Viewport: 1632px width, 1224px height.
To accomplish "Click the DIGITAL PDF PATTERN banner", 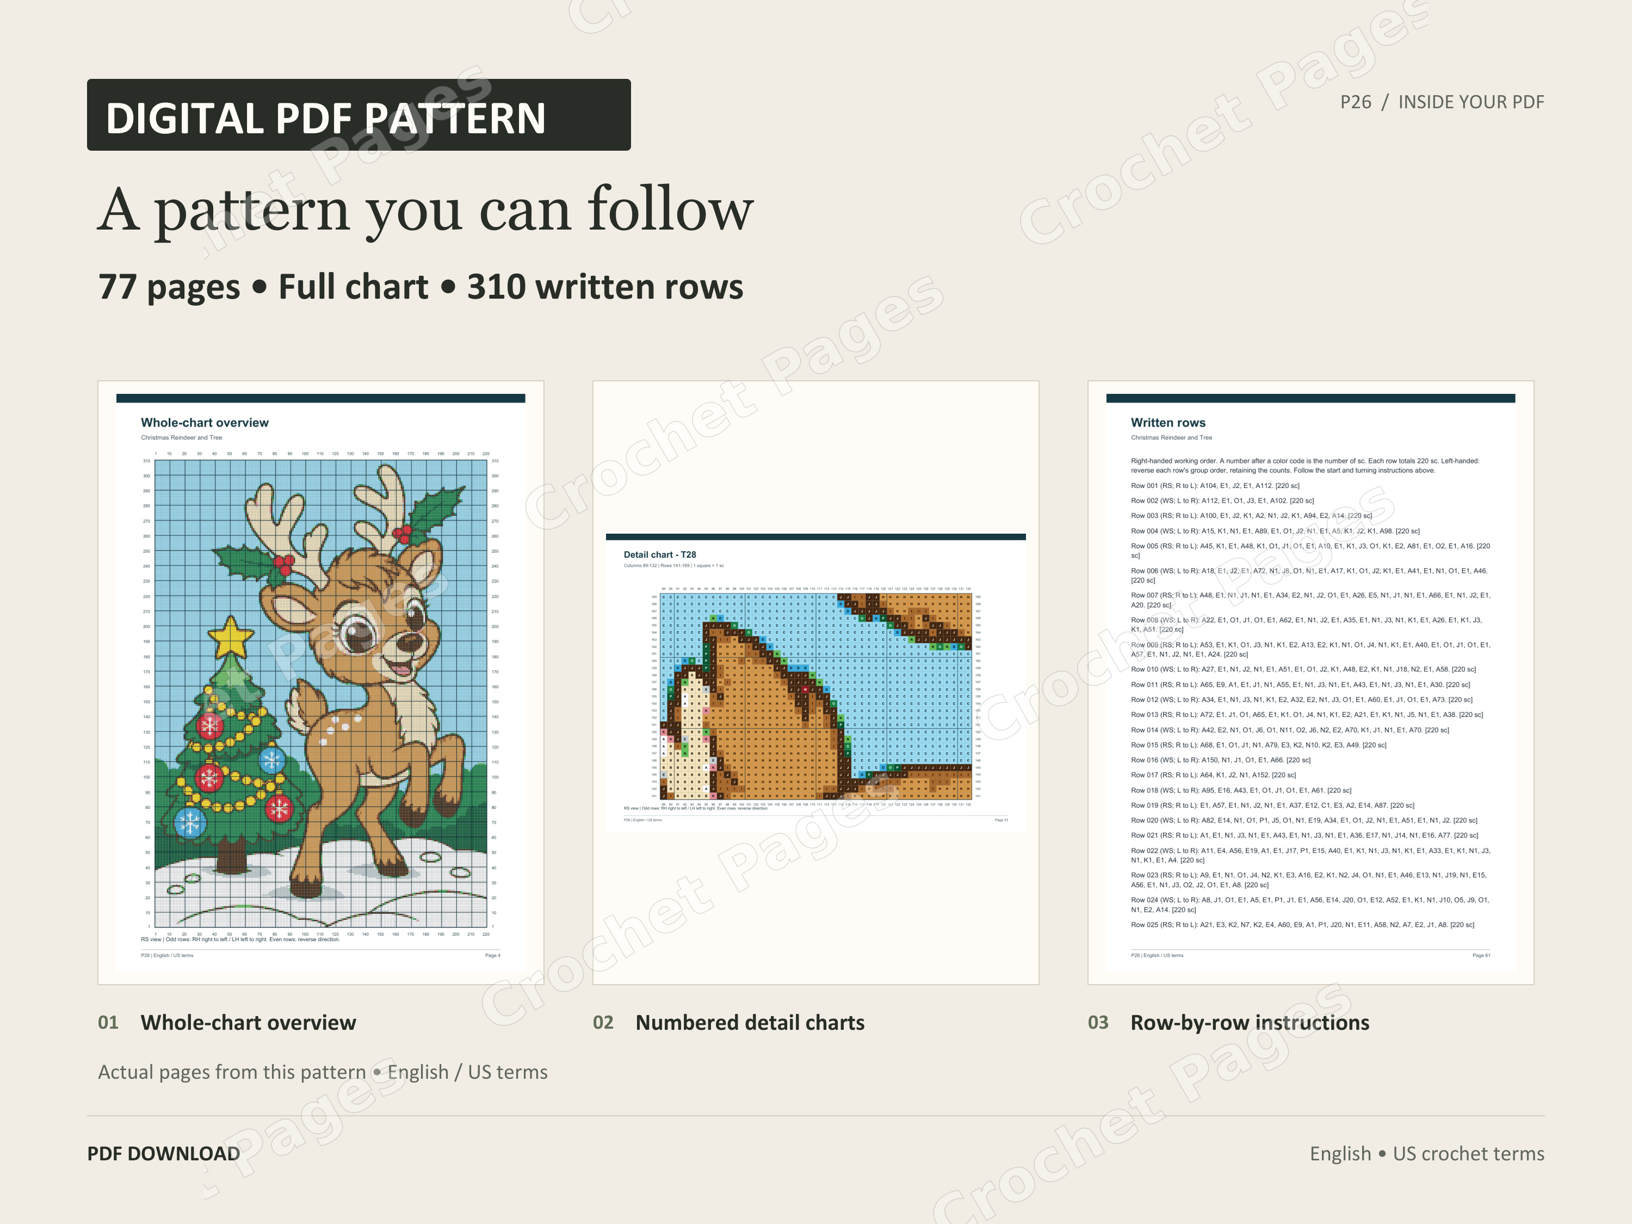I will click(358, 115).
